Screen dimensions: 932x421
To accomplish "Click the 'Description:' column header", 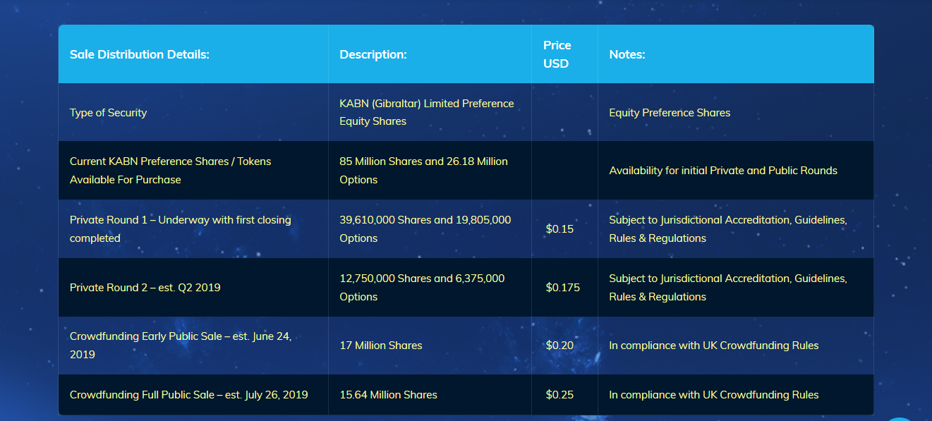I will pos(373,54).
